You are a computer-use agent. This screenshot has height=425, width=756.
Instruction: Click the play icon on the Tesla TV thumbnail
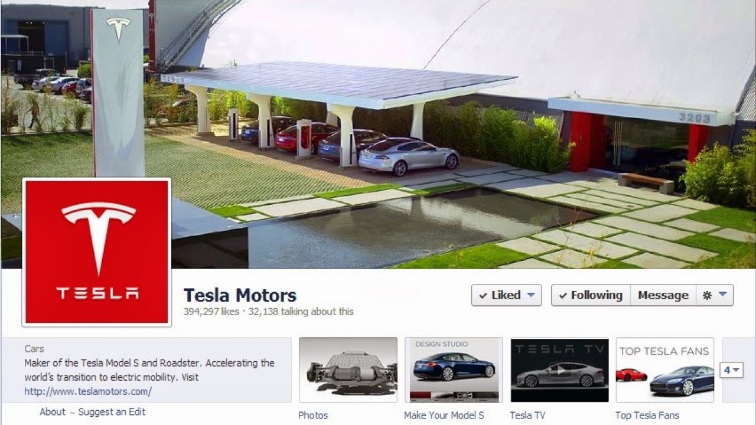[559, 371]
